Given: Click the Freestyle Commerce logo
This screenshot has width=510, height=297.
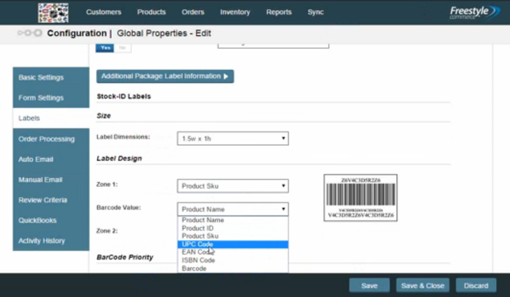Looking at the screenshot, I should pyautogui.click(x=475, y=13).
